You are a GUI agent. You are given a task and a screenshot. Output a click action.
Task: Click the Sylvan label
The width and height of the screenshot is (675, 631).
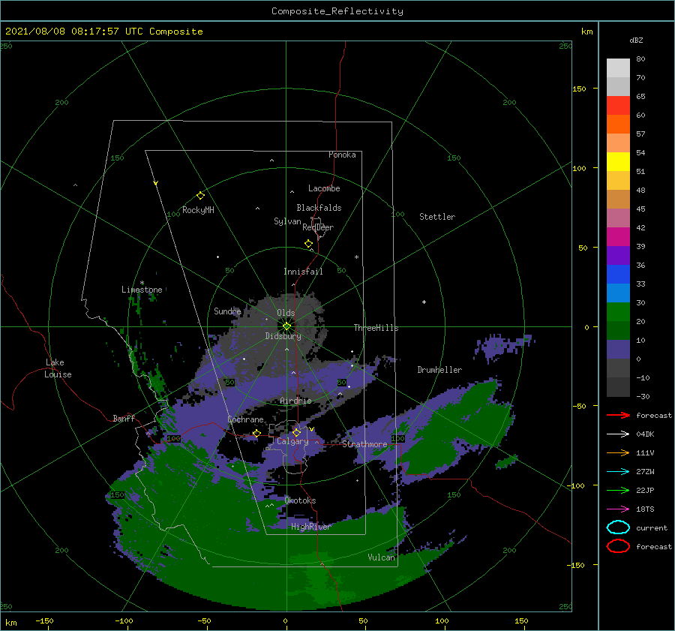pyautogui.click(x=287, y=221)
